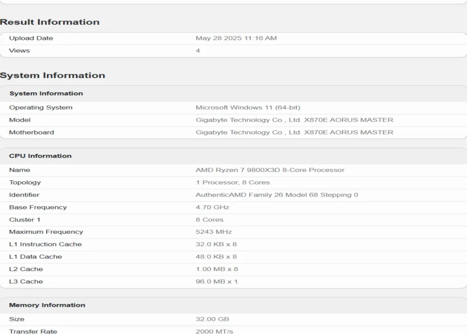Viewport: 467px width, 334px height.
Task: Select the Topology label
Action: [25, 182]
